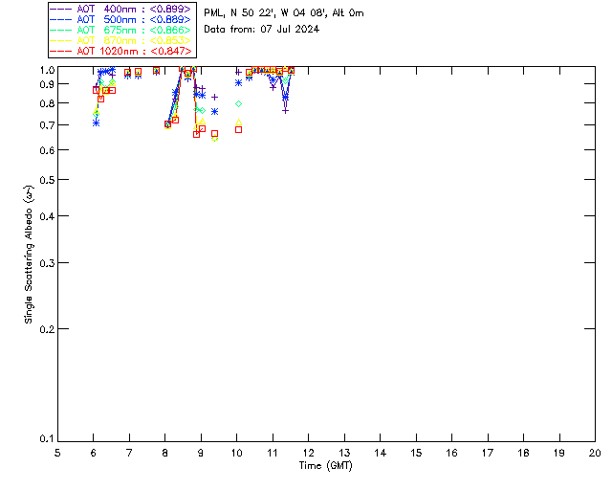Click the Time (GMT) x-axis label
Screen dimensions: 612x490
click(326, 464)
